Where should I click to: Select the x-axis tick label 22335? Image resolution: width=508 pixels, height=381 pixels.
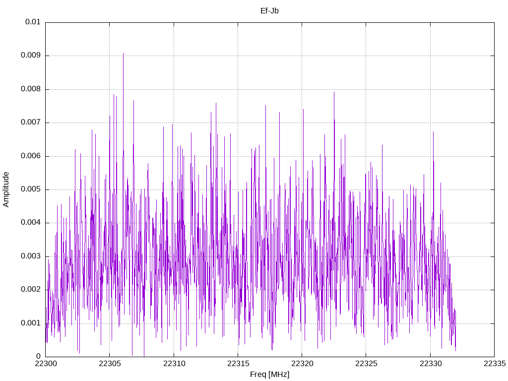click(495, 364)
